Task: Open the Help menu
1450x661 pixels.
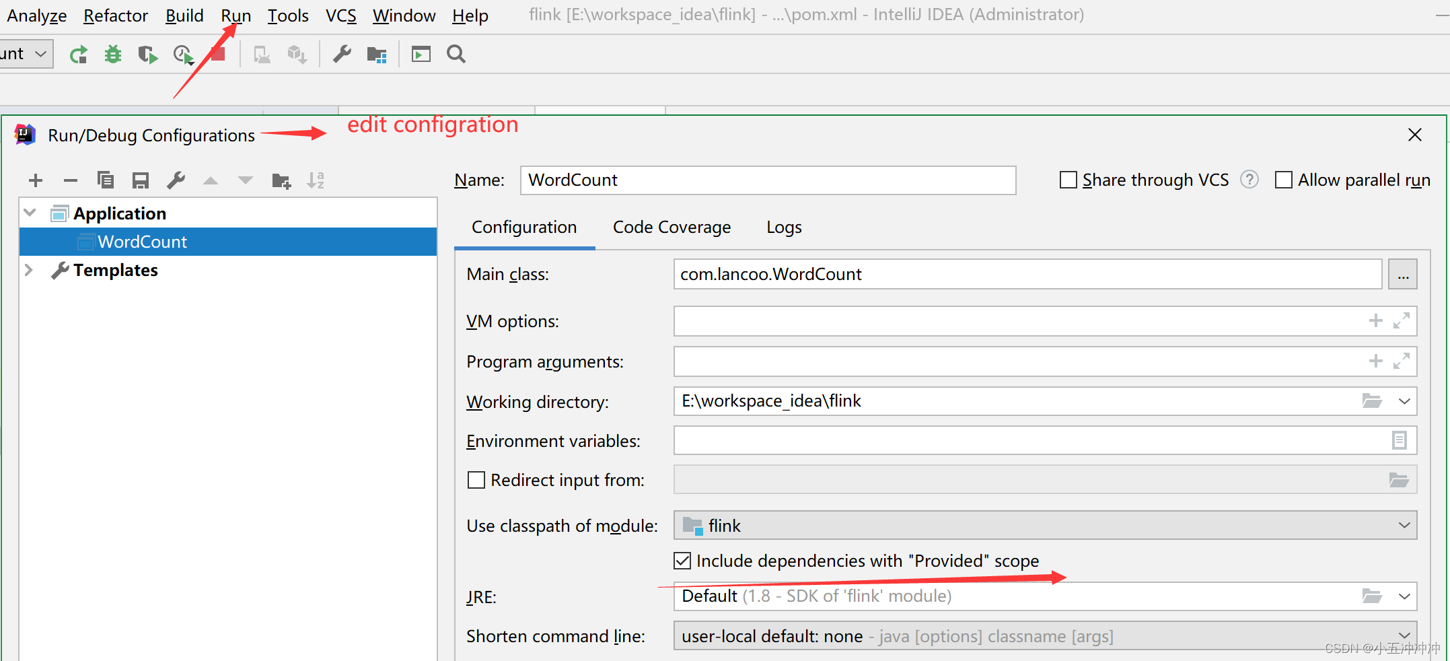Action: (x=470, y=15)
